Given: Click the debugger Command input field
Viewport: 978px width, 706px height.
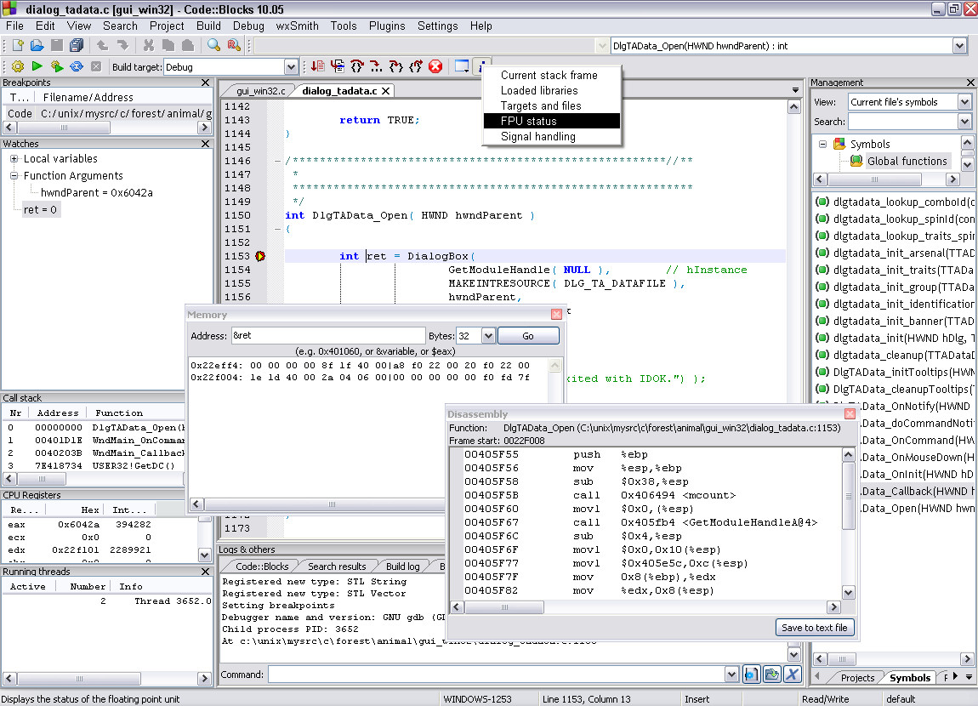Looking at the screenshot, I should tap(497, 675).
